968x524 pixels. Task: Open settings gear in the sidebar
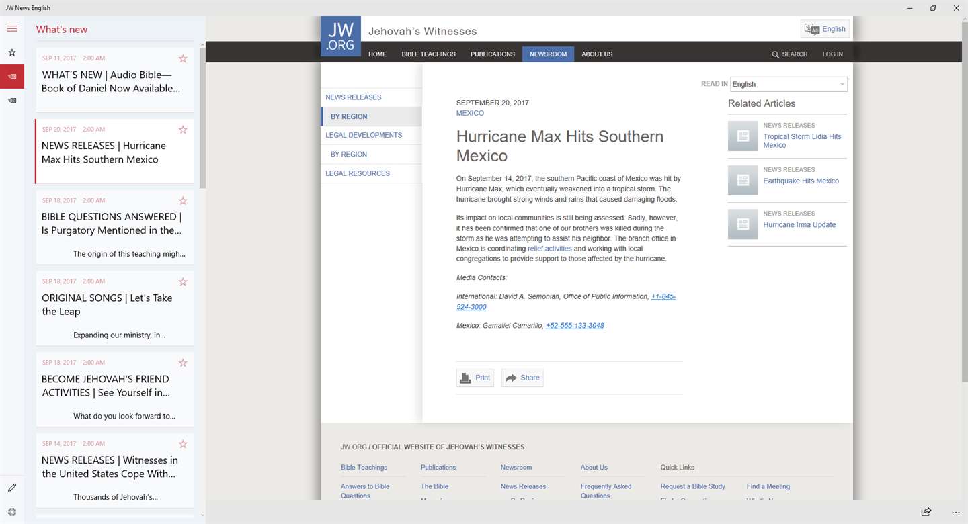click(12, 512)
